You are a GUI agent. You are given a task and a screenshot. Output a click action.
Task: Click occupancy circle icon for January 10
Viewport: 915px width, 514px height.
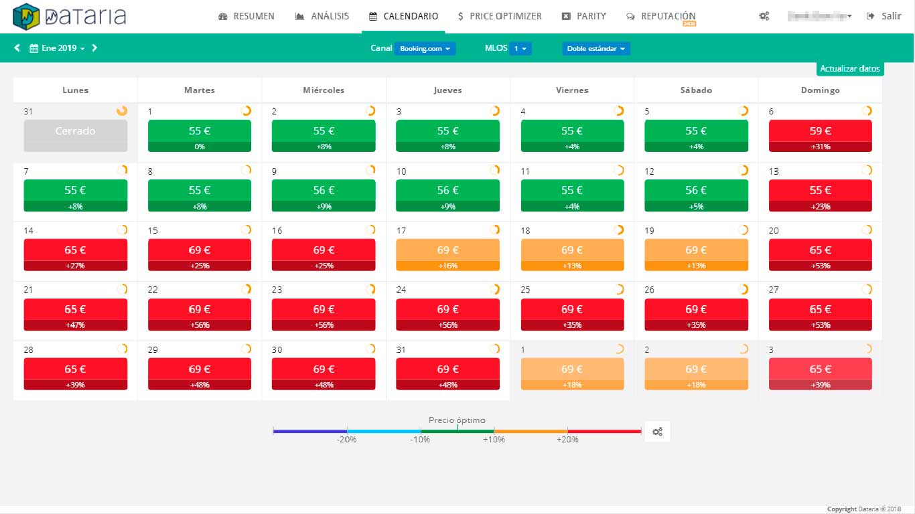coord(494,171)
